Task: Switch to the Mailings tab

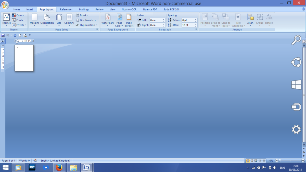Action: [84, 9]
